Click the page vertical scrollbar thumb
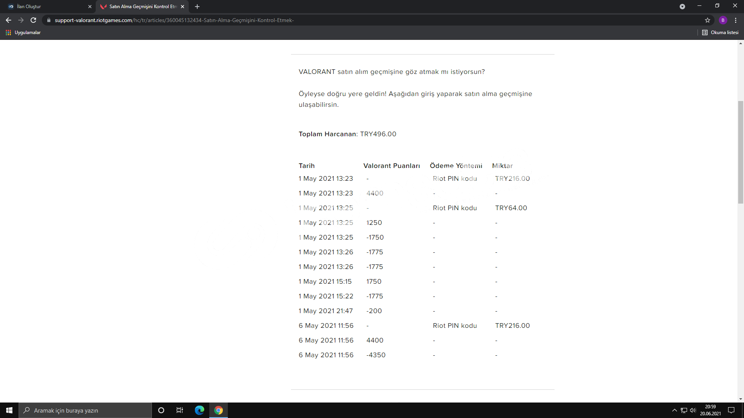The width and height of the screenshot is (744, 418). click(x=741, y=152)
